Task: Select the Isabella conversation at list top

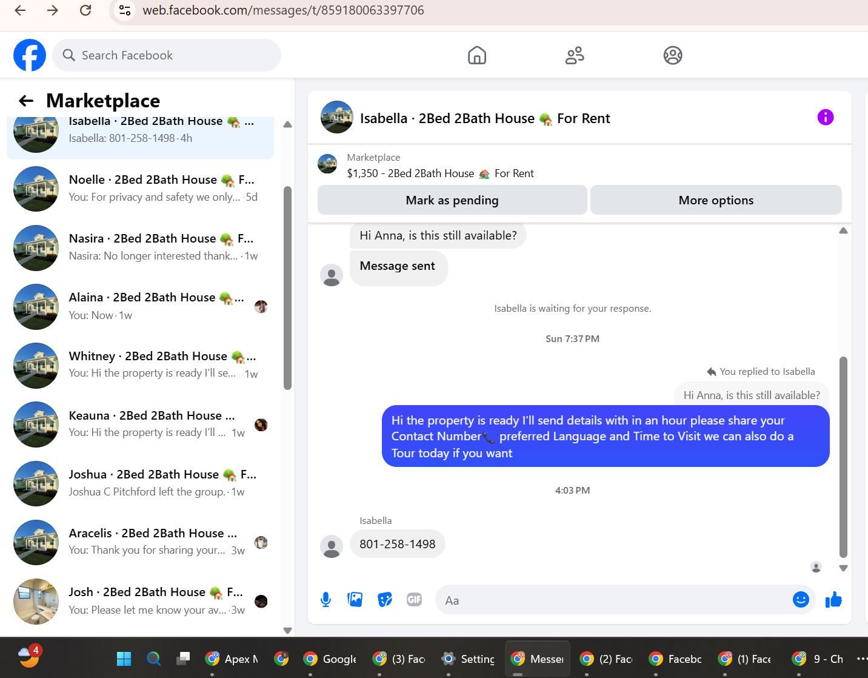Action: click(x=141, y=138)
